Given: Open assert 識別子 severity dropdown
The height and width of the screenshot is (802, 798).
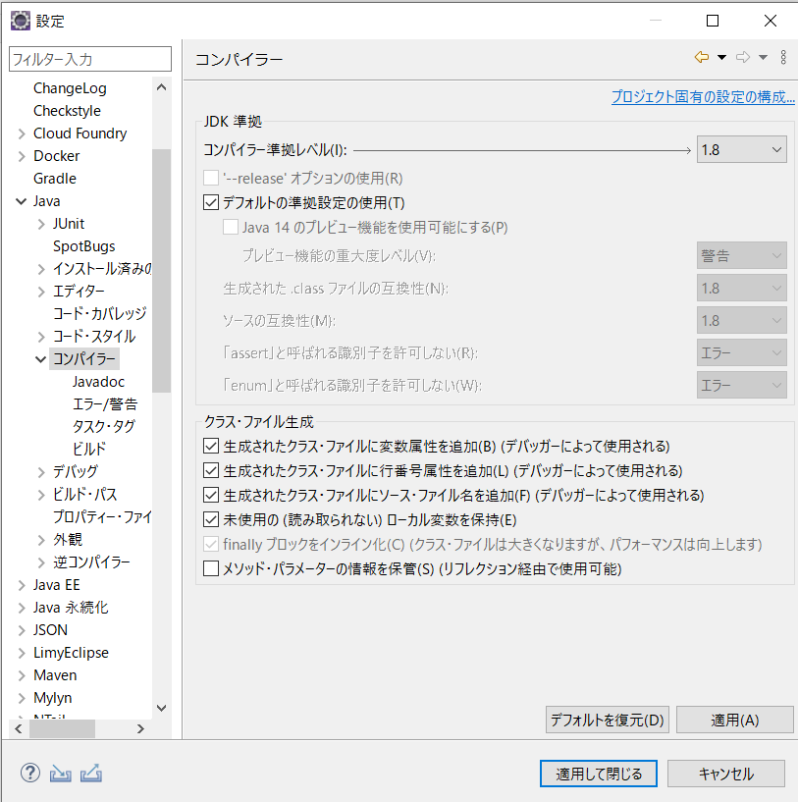Looking at the screenshot, I should coord(742,353).
